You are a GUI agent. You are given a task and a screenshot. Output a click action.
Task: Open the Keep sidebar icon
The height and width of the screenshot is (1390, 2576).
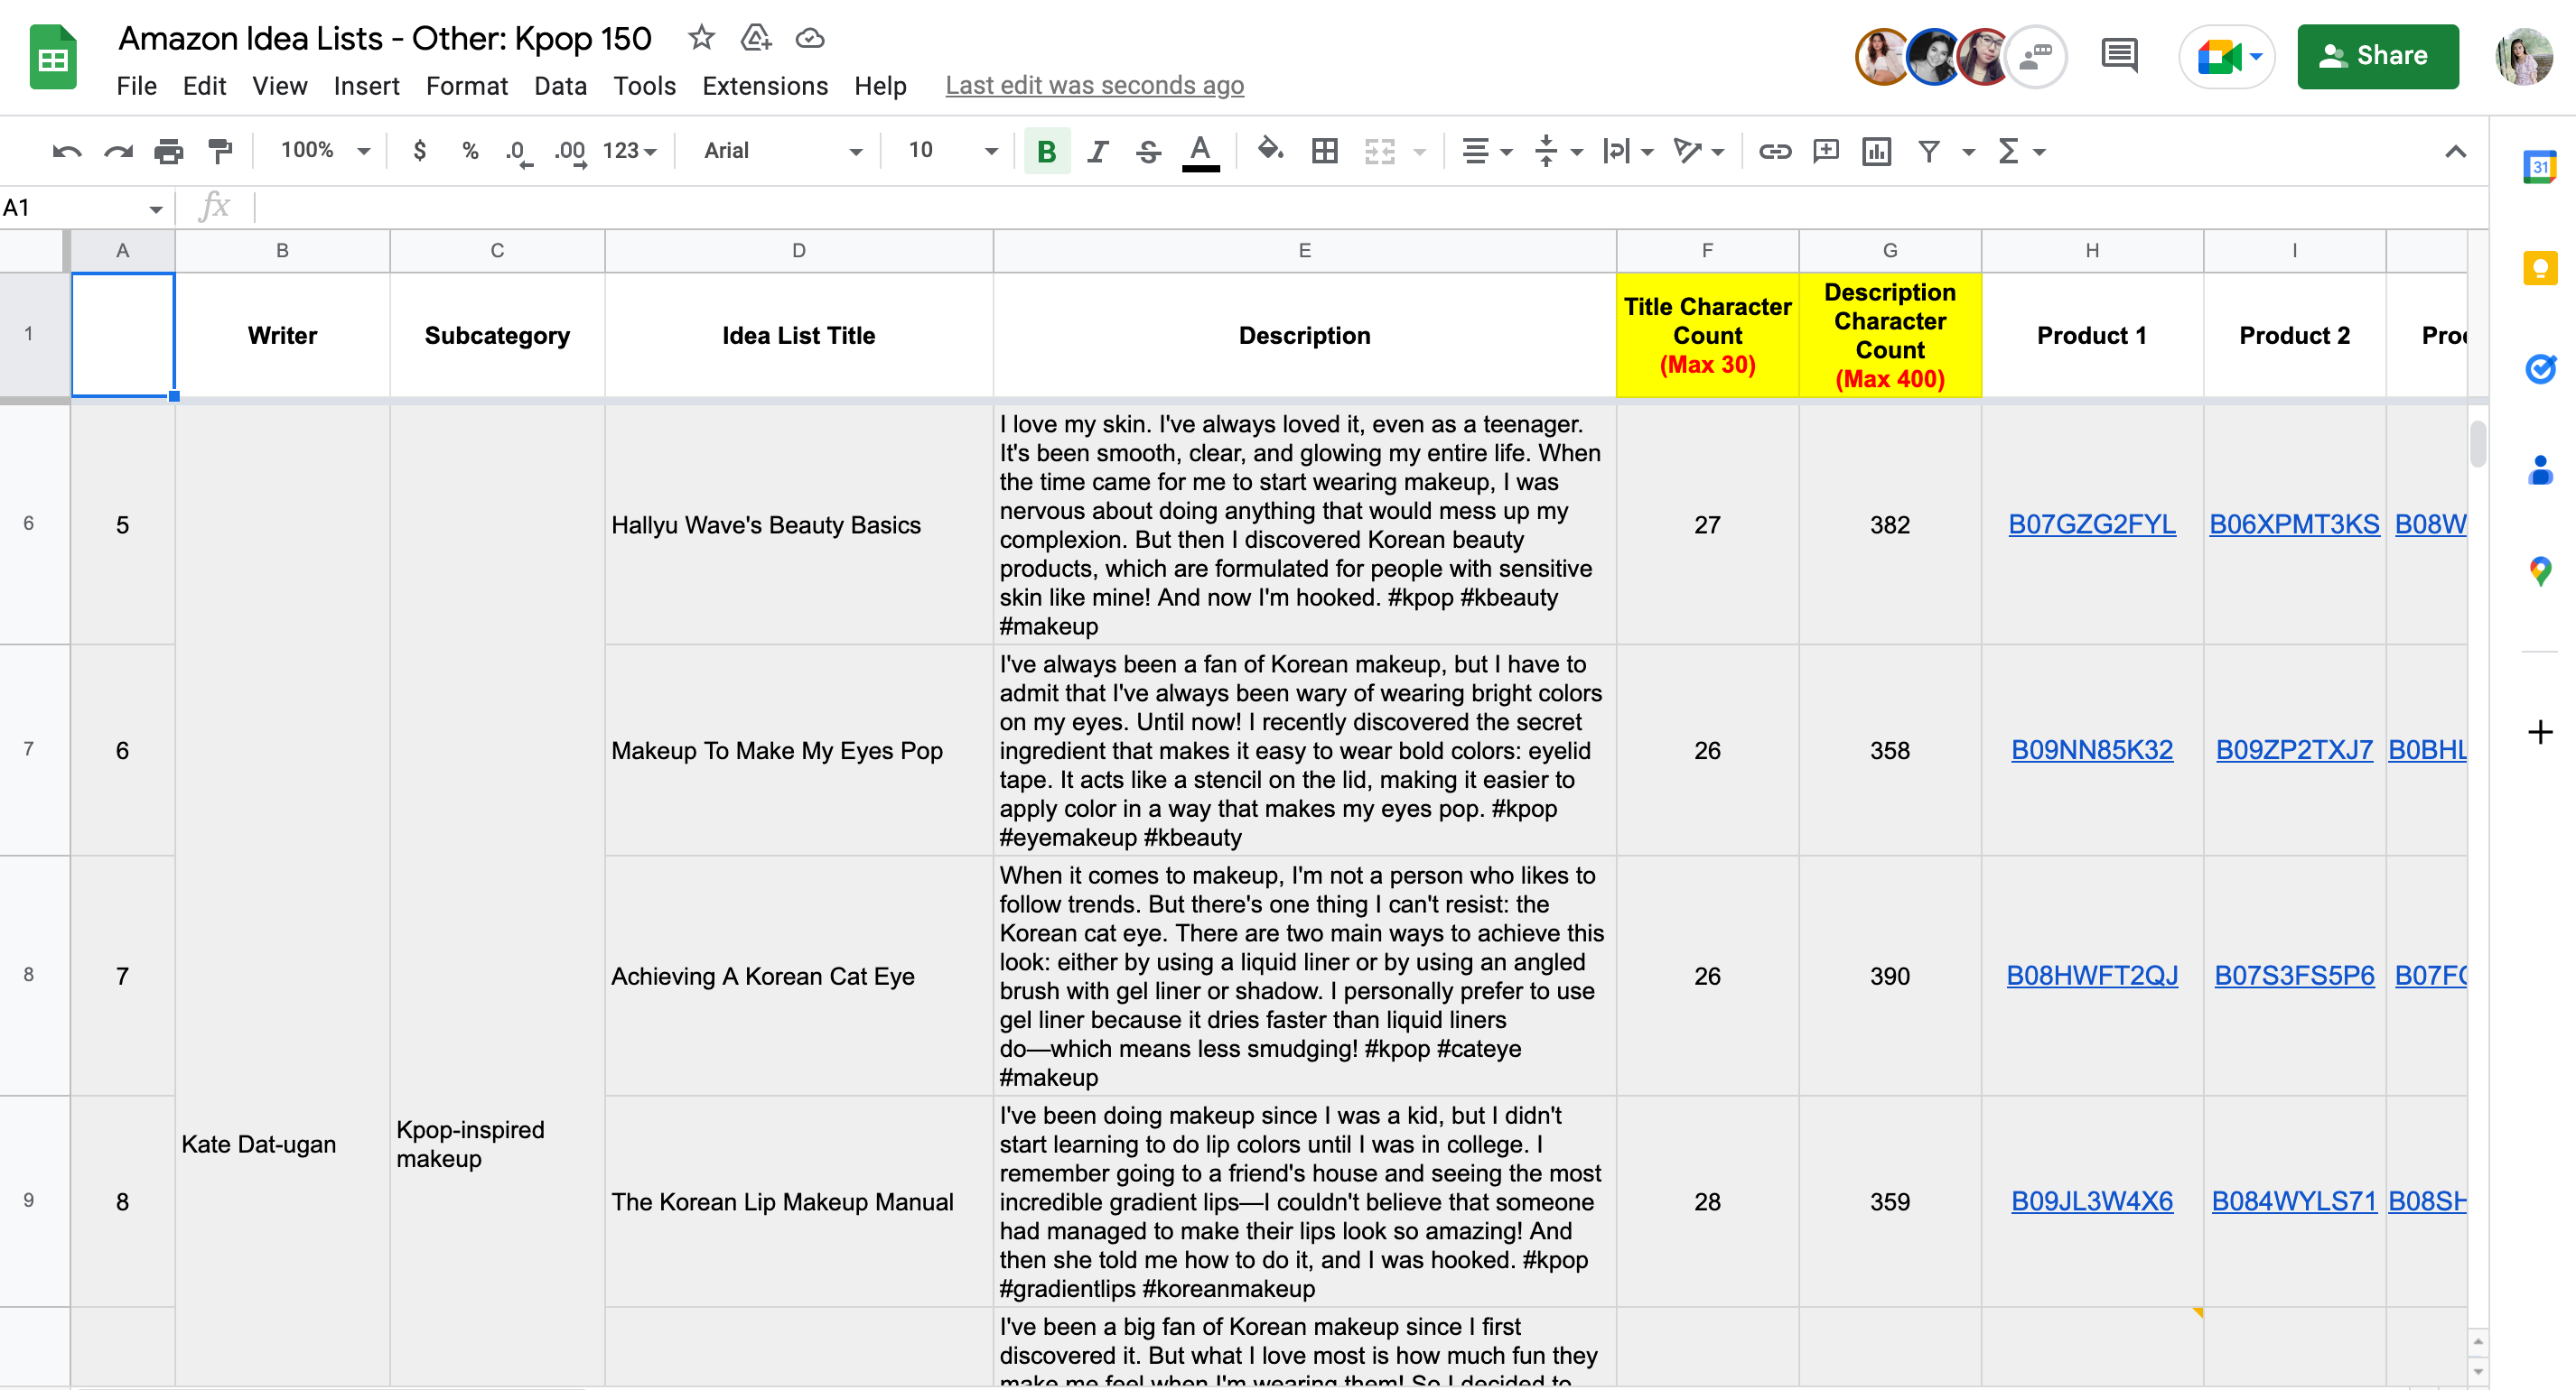pos(2539,268)
